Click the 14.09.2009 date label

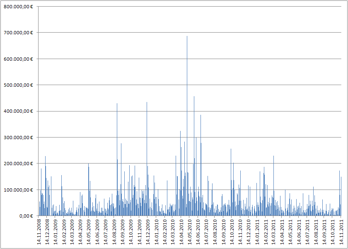tap(123, 232)
